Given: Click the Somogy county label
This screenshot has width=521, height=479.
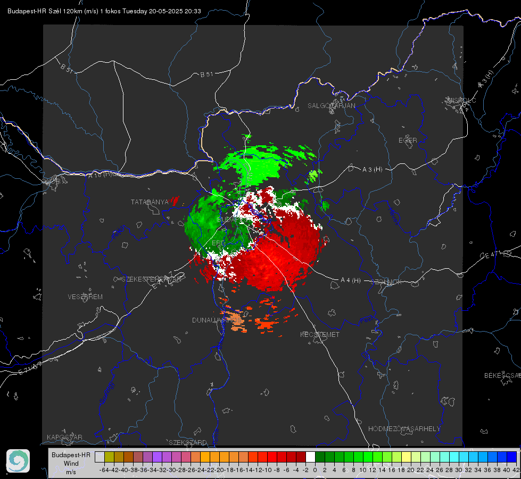Looking at the screenshot, I should (x=106, y=393).
